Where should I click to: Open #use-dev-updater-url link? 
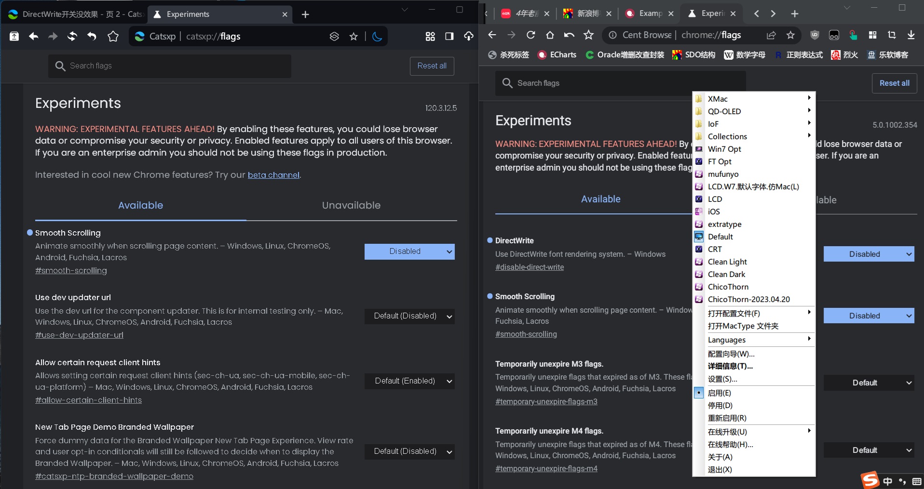tap(79, 335)
